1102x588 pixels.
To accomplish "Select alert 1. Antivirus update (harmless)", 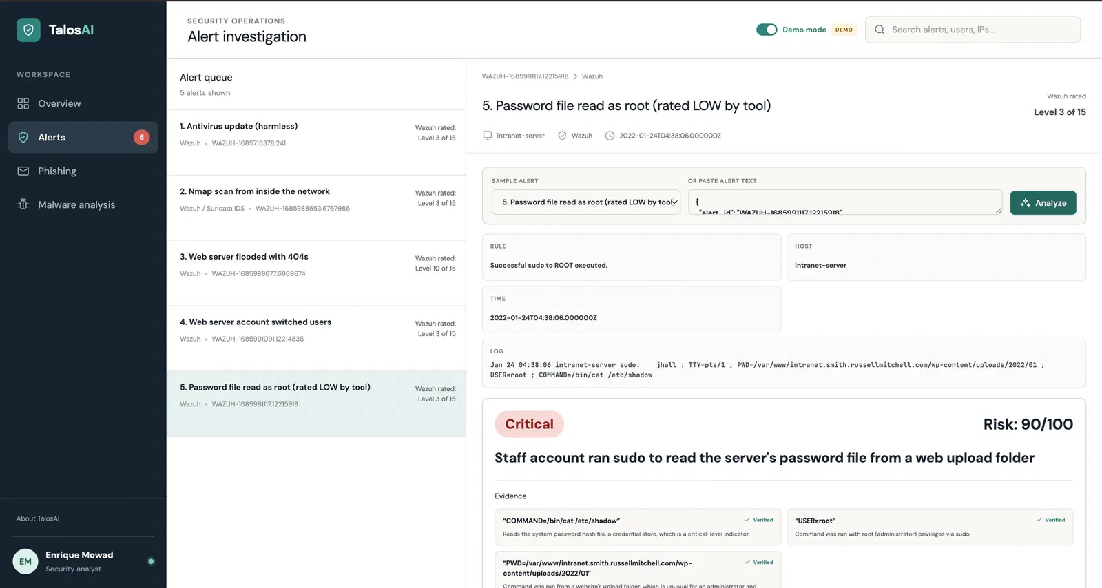I will click(316, 143).
